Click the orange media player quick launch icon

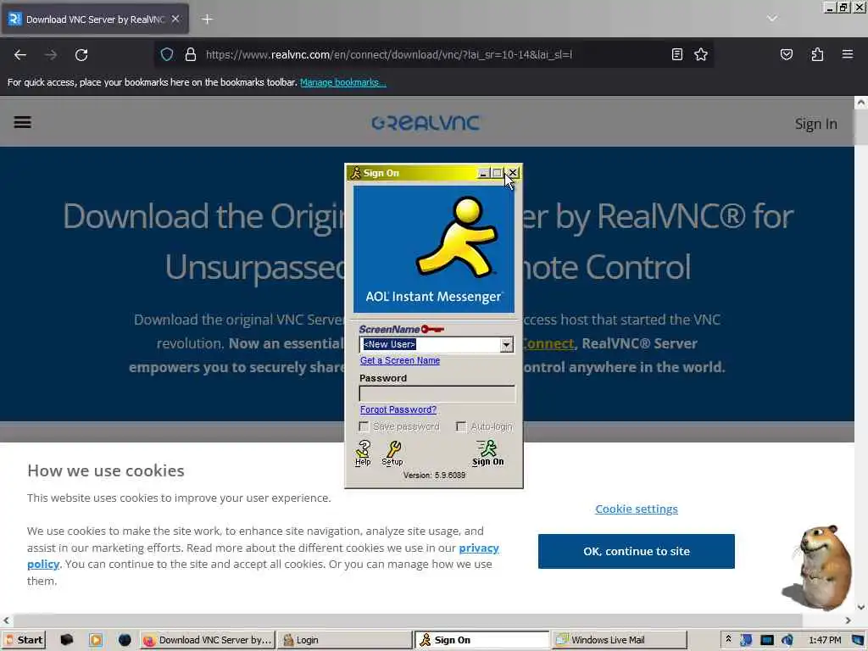(x=96, y=640)
